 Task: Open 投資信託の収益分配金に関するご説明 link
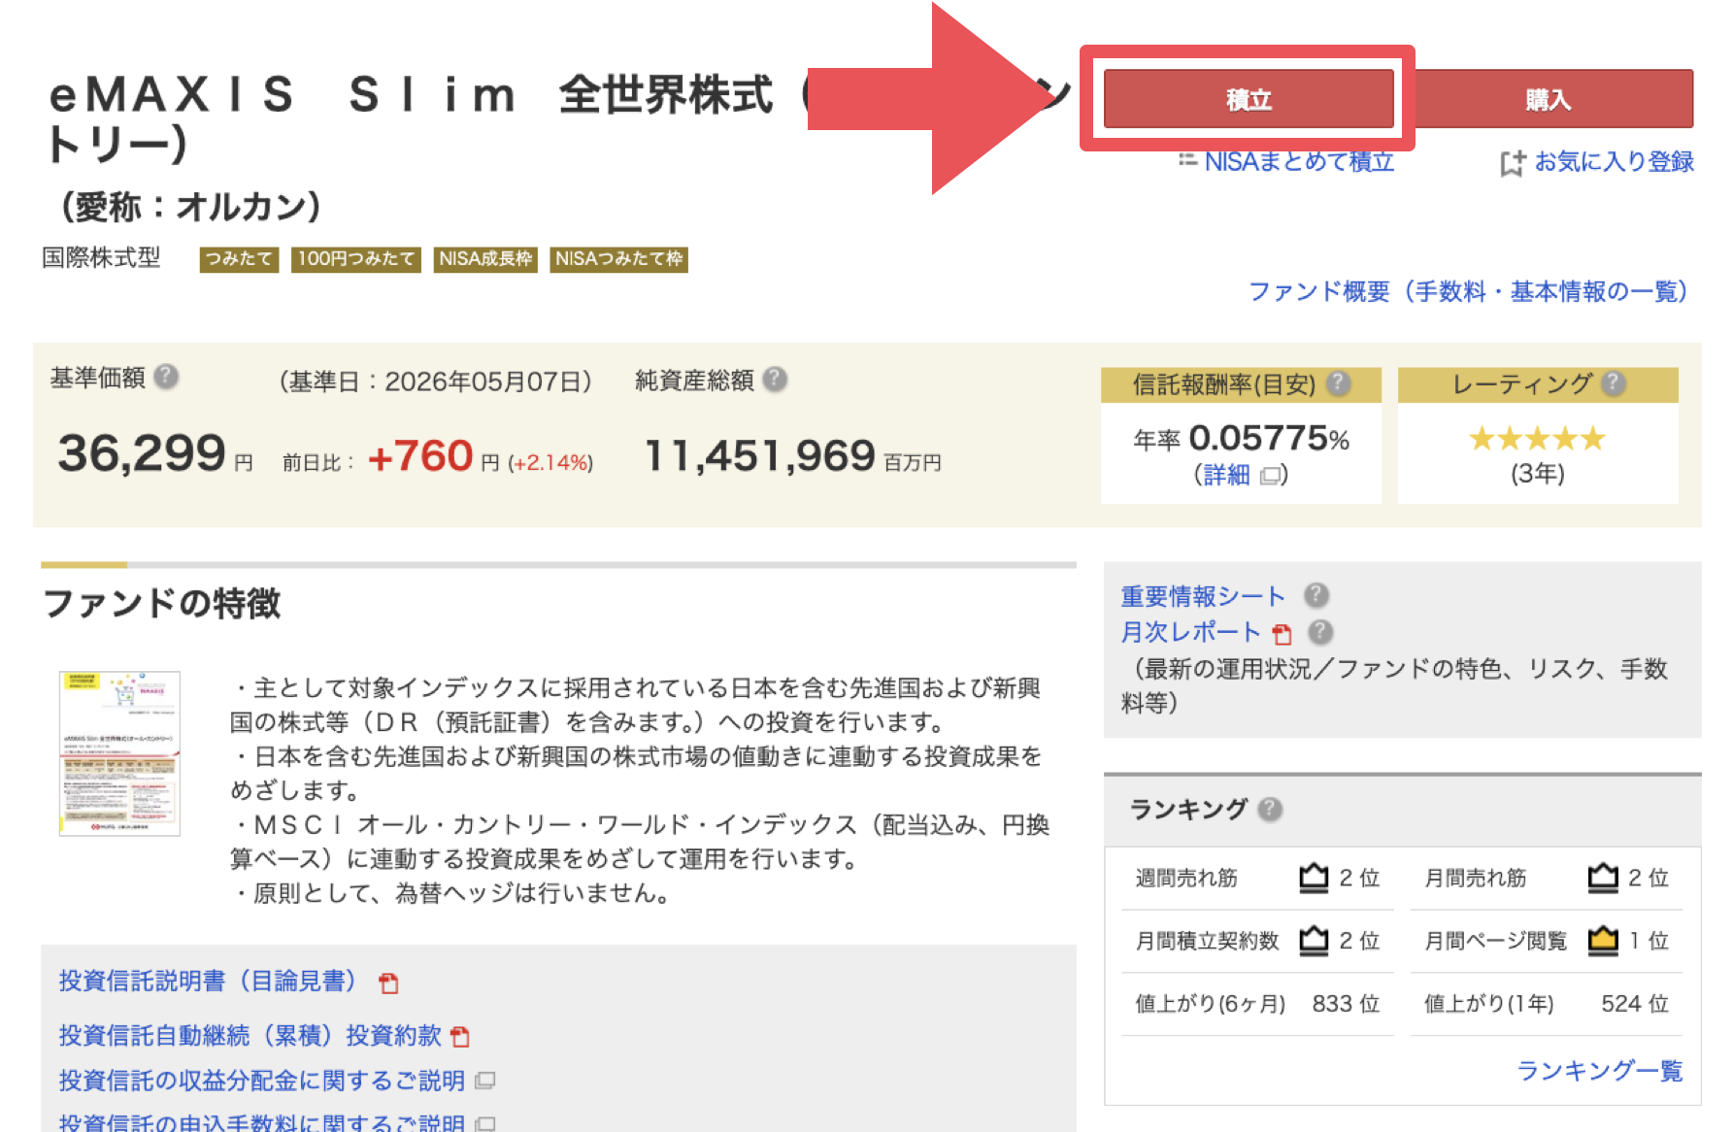coord(261,1081)
